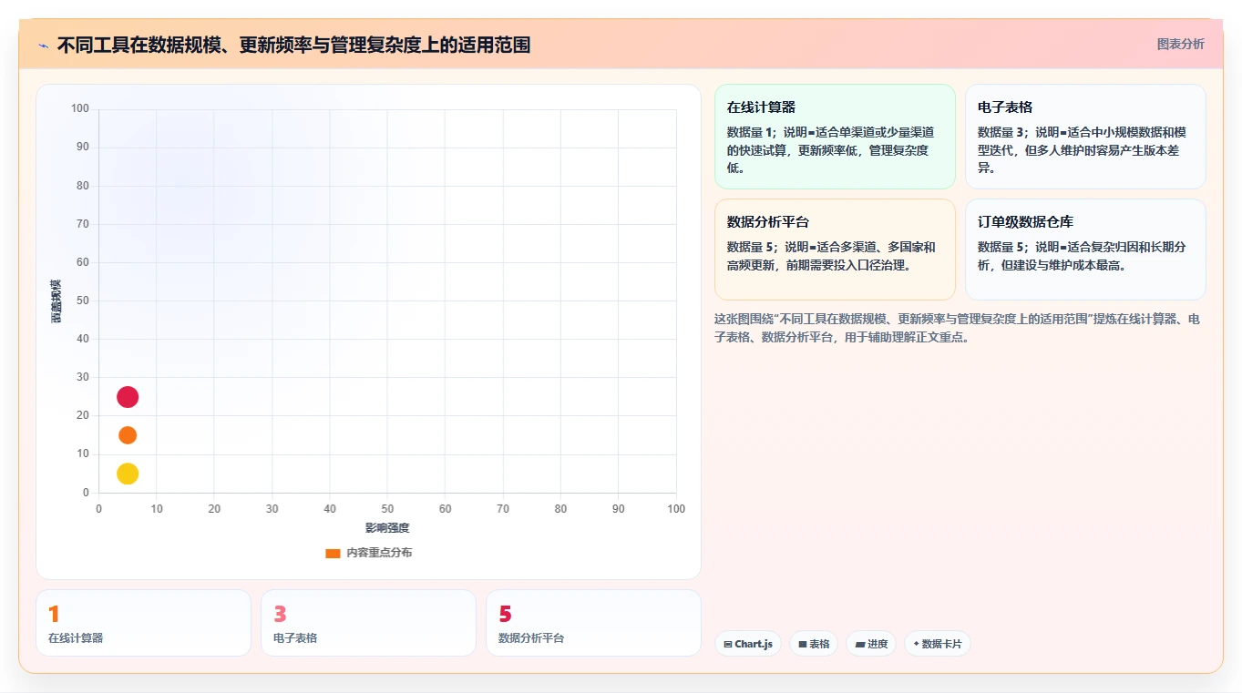Screen dimensions: 1242x693
Task: Click the description mentioning 多人维护时容易产生版本差异
Action: pyautogui.click(x=1083, y=150)
